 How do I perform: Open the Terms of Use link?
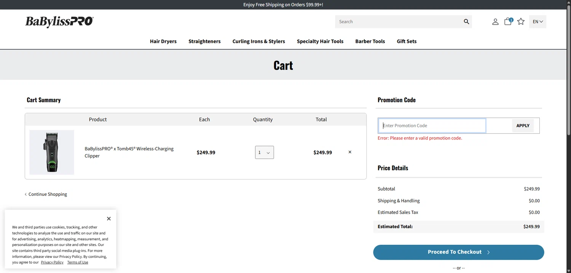click(78, 262)
